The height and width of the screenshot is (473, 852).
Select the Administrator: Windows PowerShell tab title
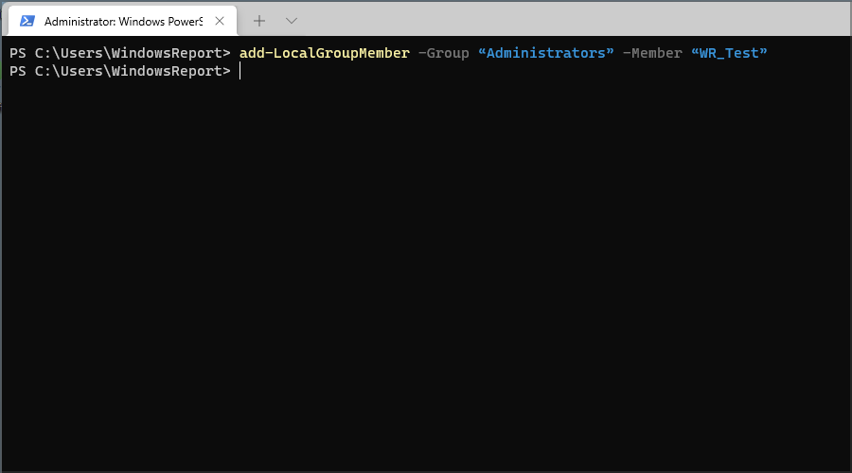tap(123, 21)
